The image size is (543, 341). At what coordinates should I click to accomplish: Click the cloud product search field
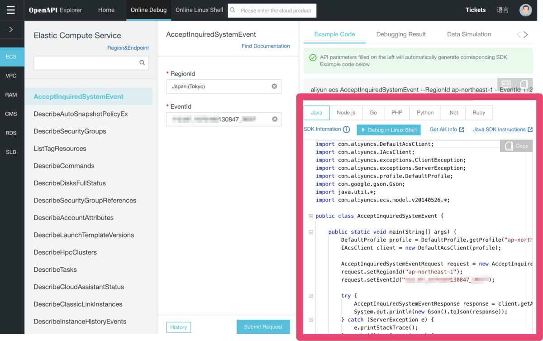pyautogui.click(x=276, y=10)
